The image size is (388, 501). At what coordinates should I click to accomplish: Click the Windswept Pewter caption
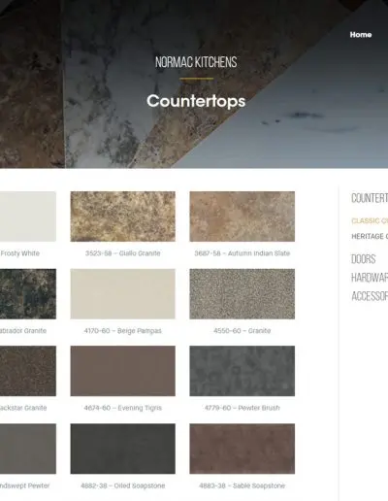coord(25,485)
